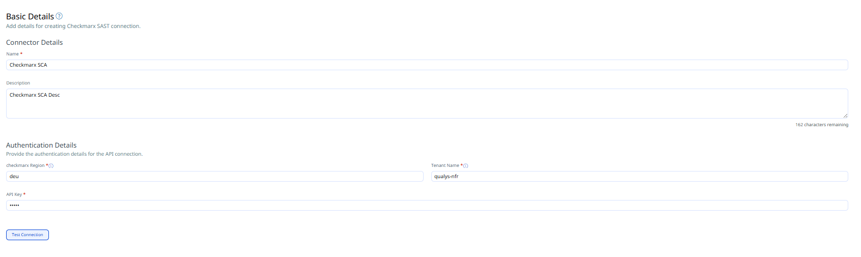Screen dimensions: 861x257
Task: Click the Test Connection button
Action: (x=28, y=235)
